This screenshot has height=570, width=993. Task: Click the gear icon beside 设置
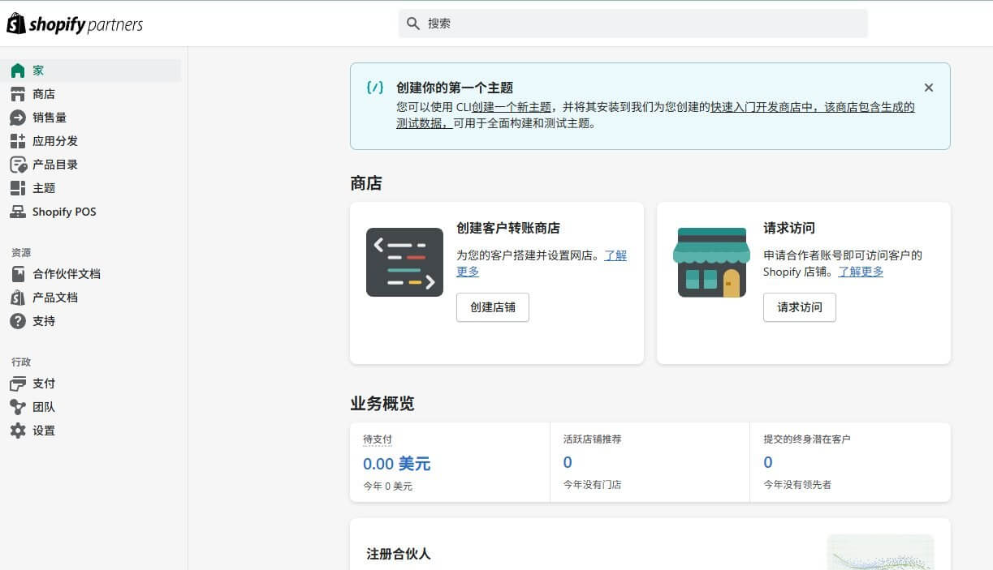coord(18,431)
